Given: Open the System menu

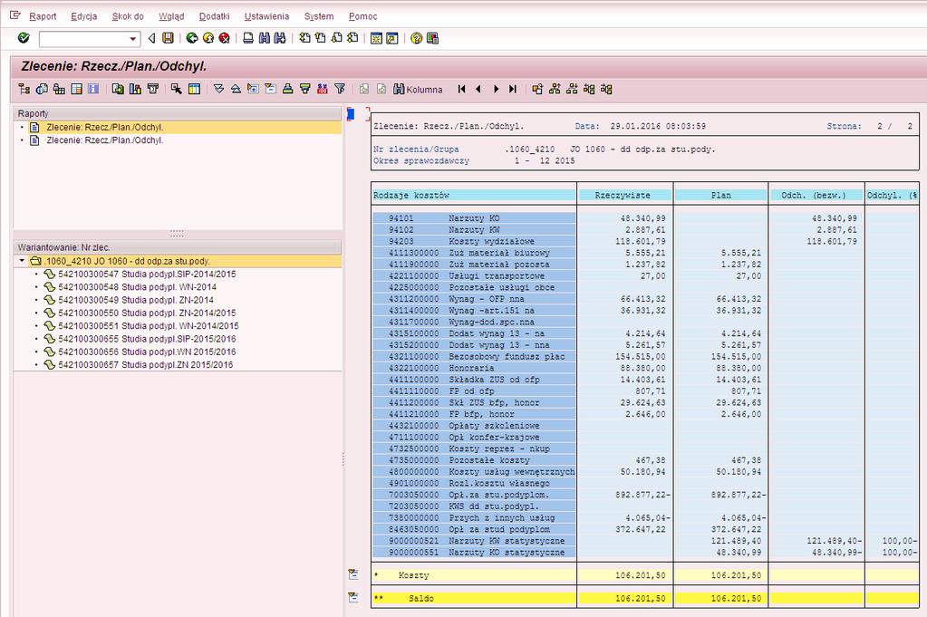Looking at the screenshot, I should point(319,16).
